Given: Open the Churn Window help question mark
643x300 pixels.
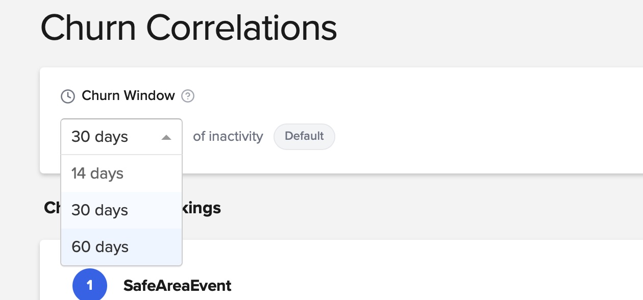Looking at the screenshot, I should pos(188,96).
